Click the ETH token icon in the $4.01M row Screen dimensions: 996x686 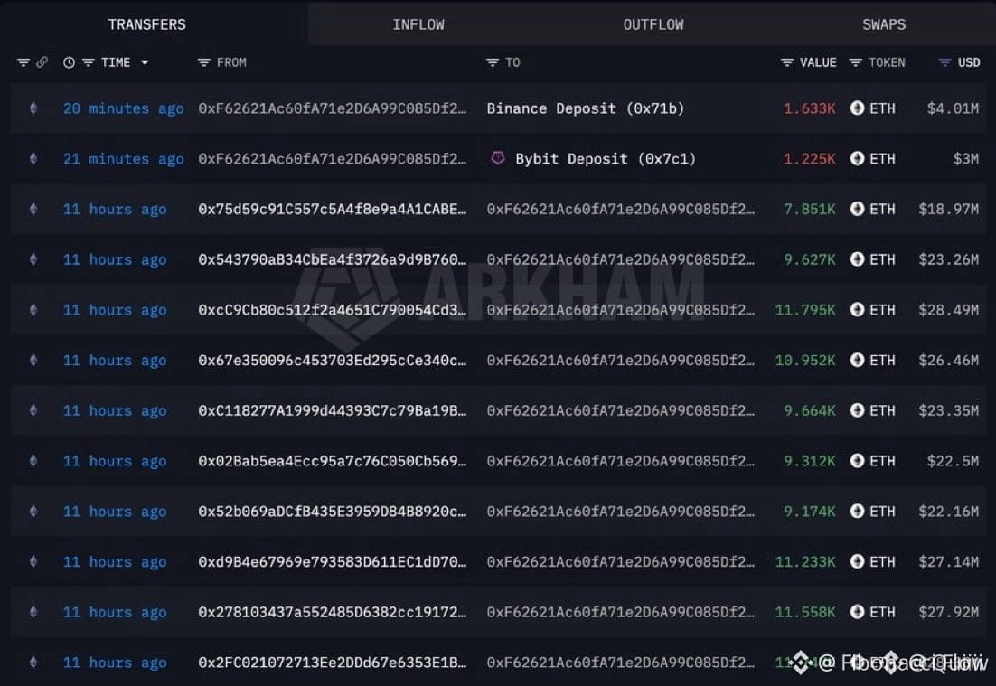(x=857, y=108)
